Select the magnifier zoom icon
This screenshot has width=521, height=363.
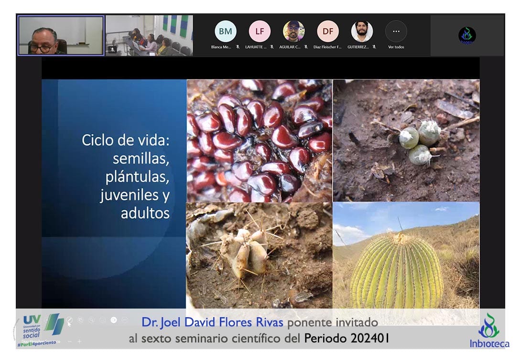click(x=91, y=320)
